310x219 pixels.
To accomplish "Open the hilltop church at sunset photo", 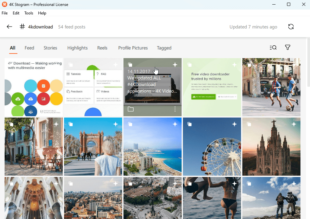I will pyautogui.click(x=272, y=147).
